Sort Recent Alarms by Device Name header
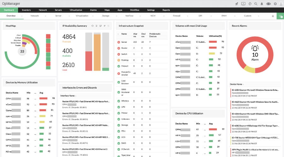284x157 pixels. tap(236, 84)
